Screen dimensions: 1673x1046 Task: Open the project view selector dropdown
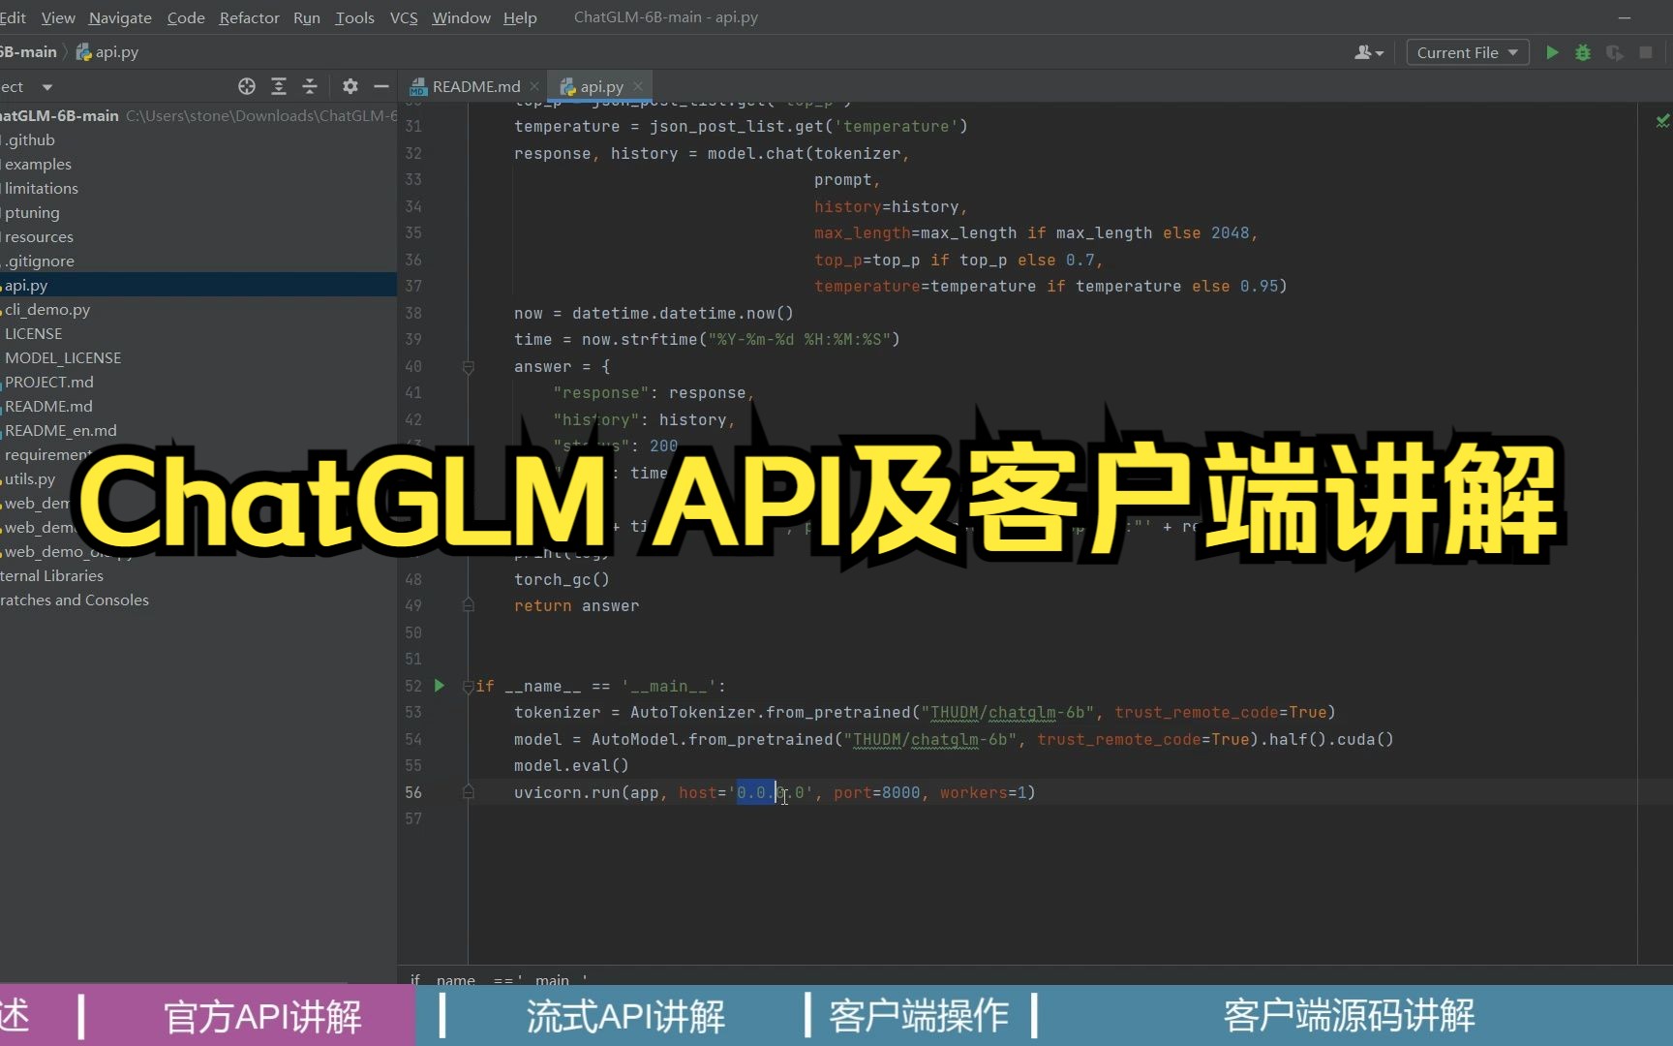click(45, 86)
